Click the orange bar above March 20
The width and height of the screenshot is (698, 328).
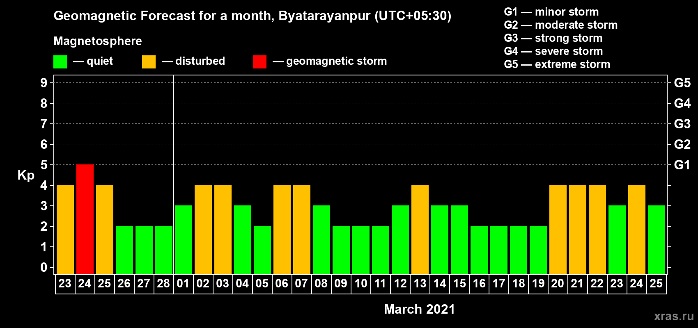[x=558, y=230]
